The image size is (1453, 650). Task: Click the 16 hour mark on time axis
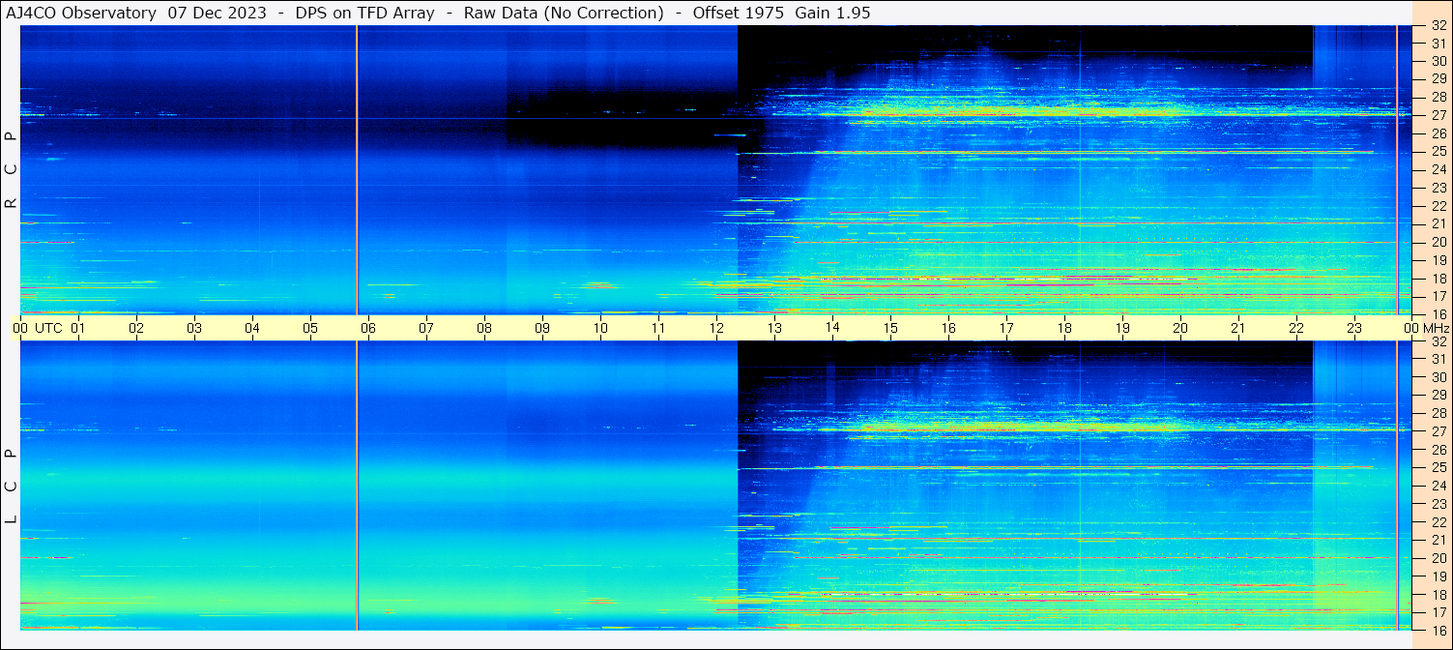[x=948, y=328]
